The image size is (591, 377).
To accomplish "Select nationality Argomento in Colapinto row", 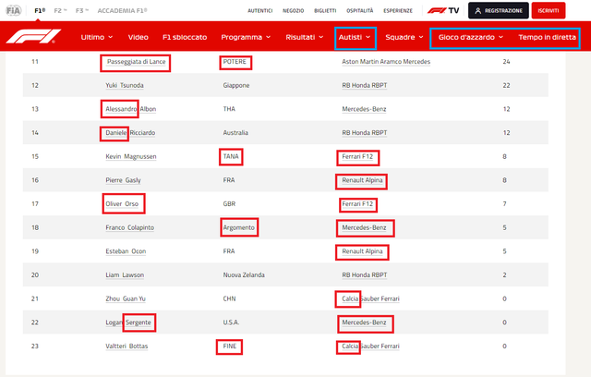I will 239,227.
